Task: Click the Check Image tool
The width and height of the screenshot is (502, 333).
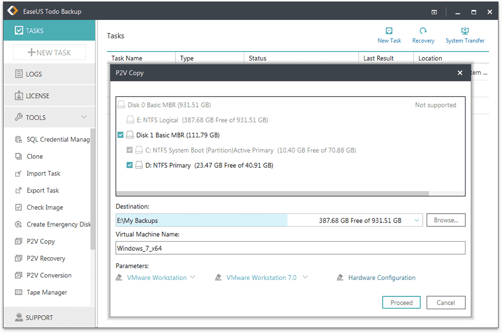Action: 45,207
